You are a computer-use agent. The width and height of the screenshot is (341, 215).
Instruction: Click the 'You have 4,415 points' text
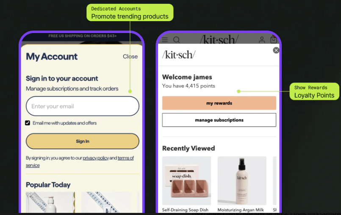(x=189, y=86)
